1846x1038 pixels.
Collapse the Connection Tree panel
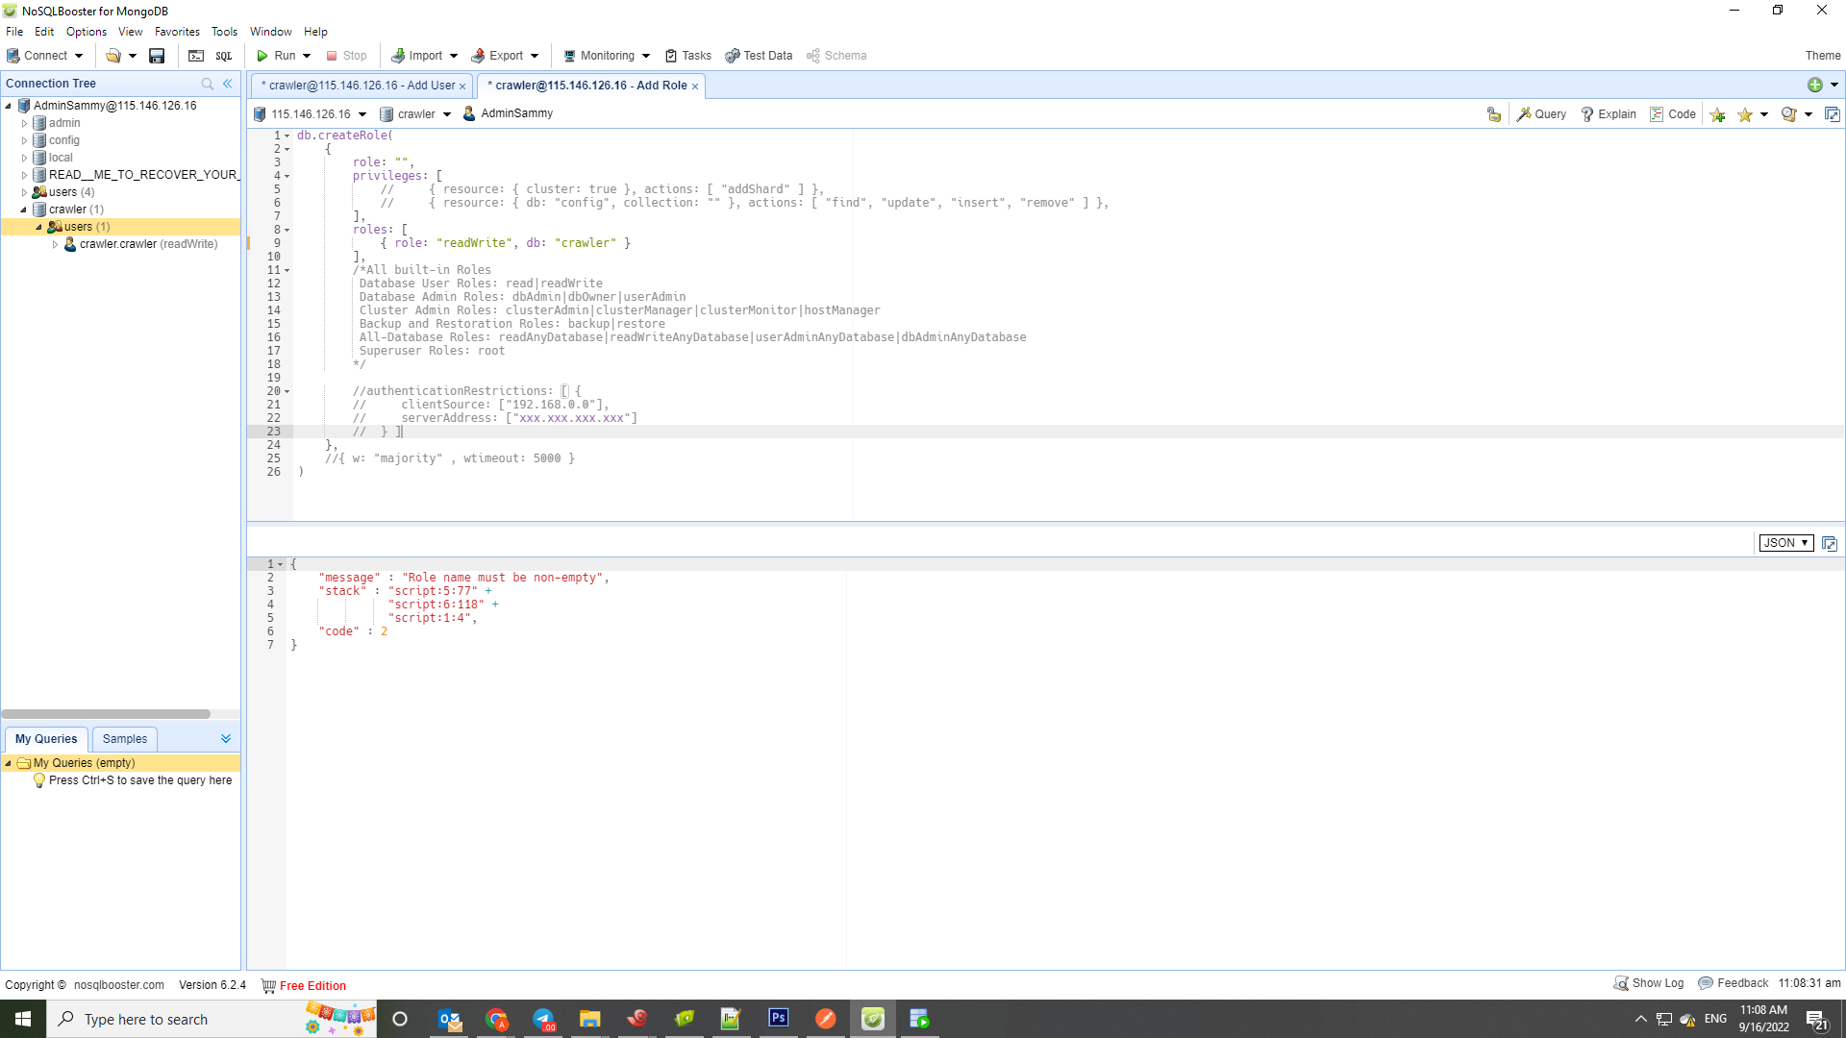pos(228,84)
